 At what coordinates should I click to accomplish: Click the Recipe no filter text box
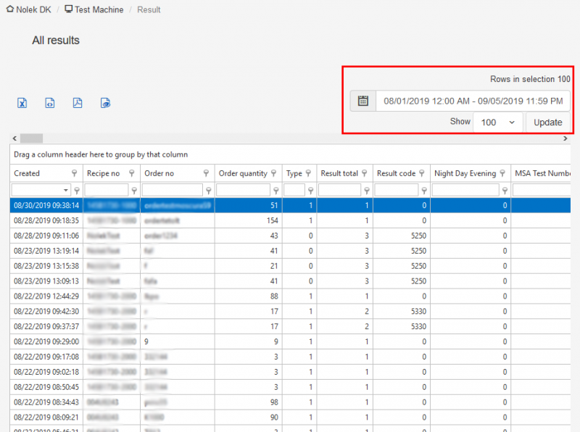[x=107, y=190]
